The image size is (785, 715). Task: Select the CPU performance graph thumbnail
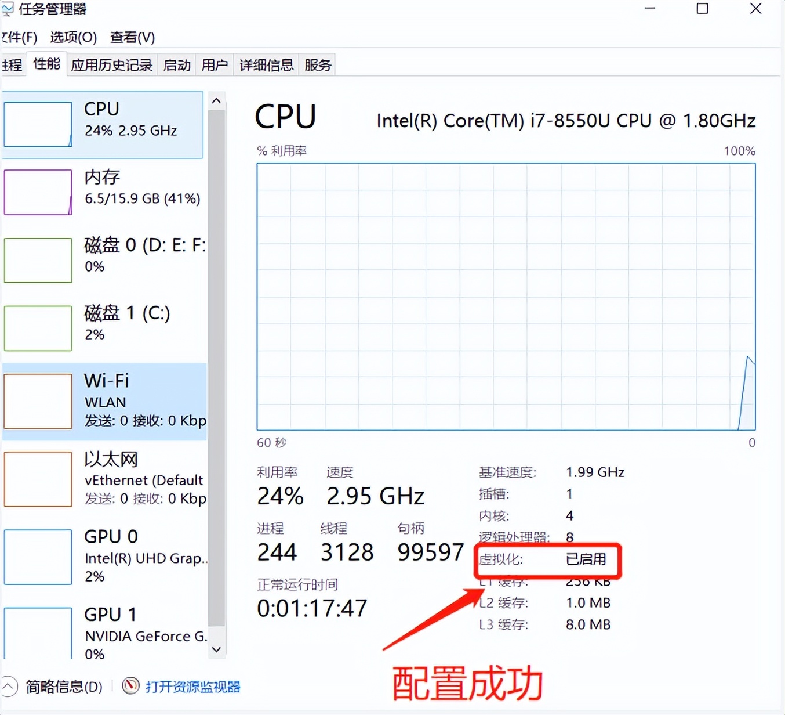tap(38, 124)
